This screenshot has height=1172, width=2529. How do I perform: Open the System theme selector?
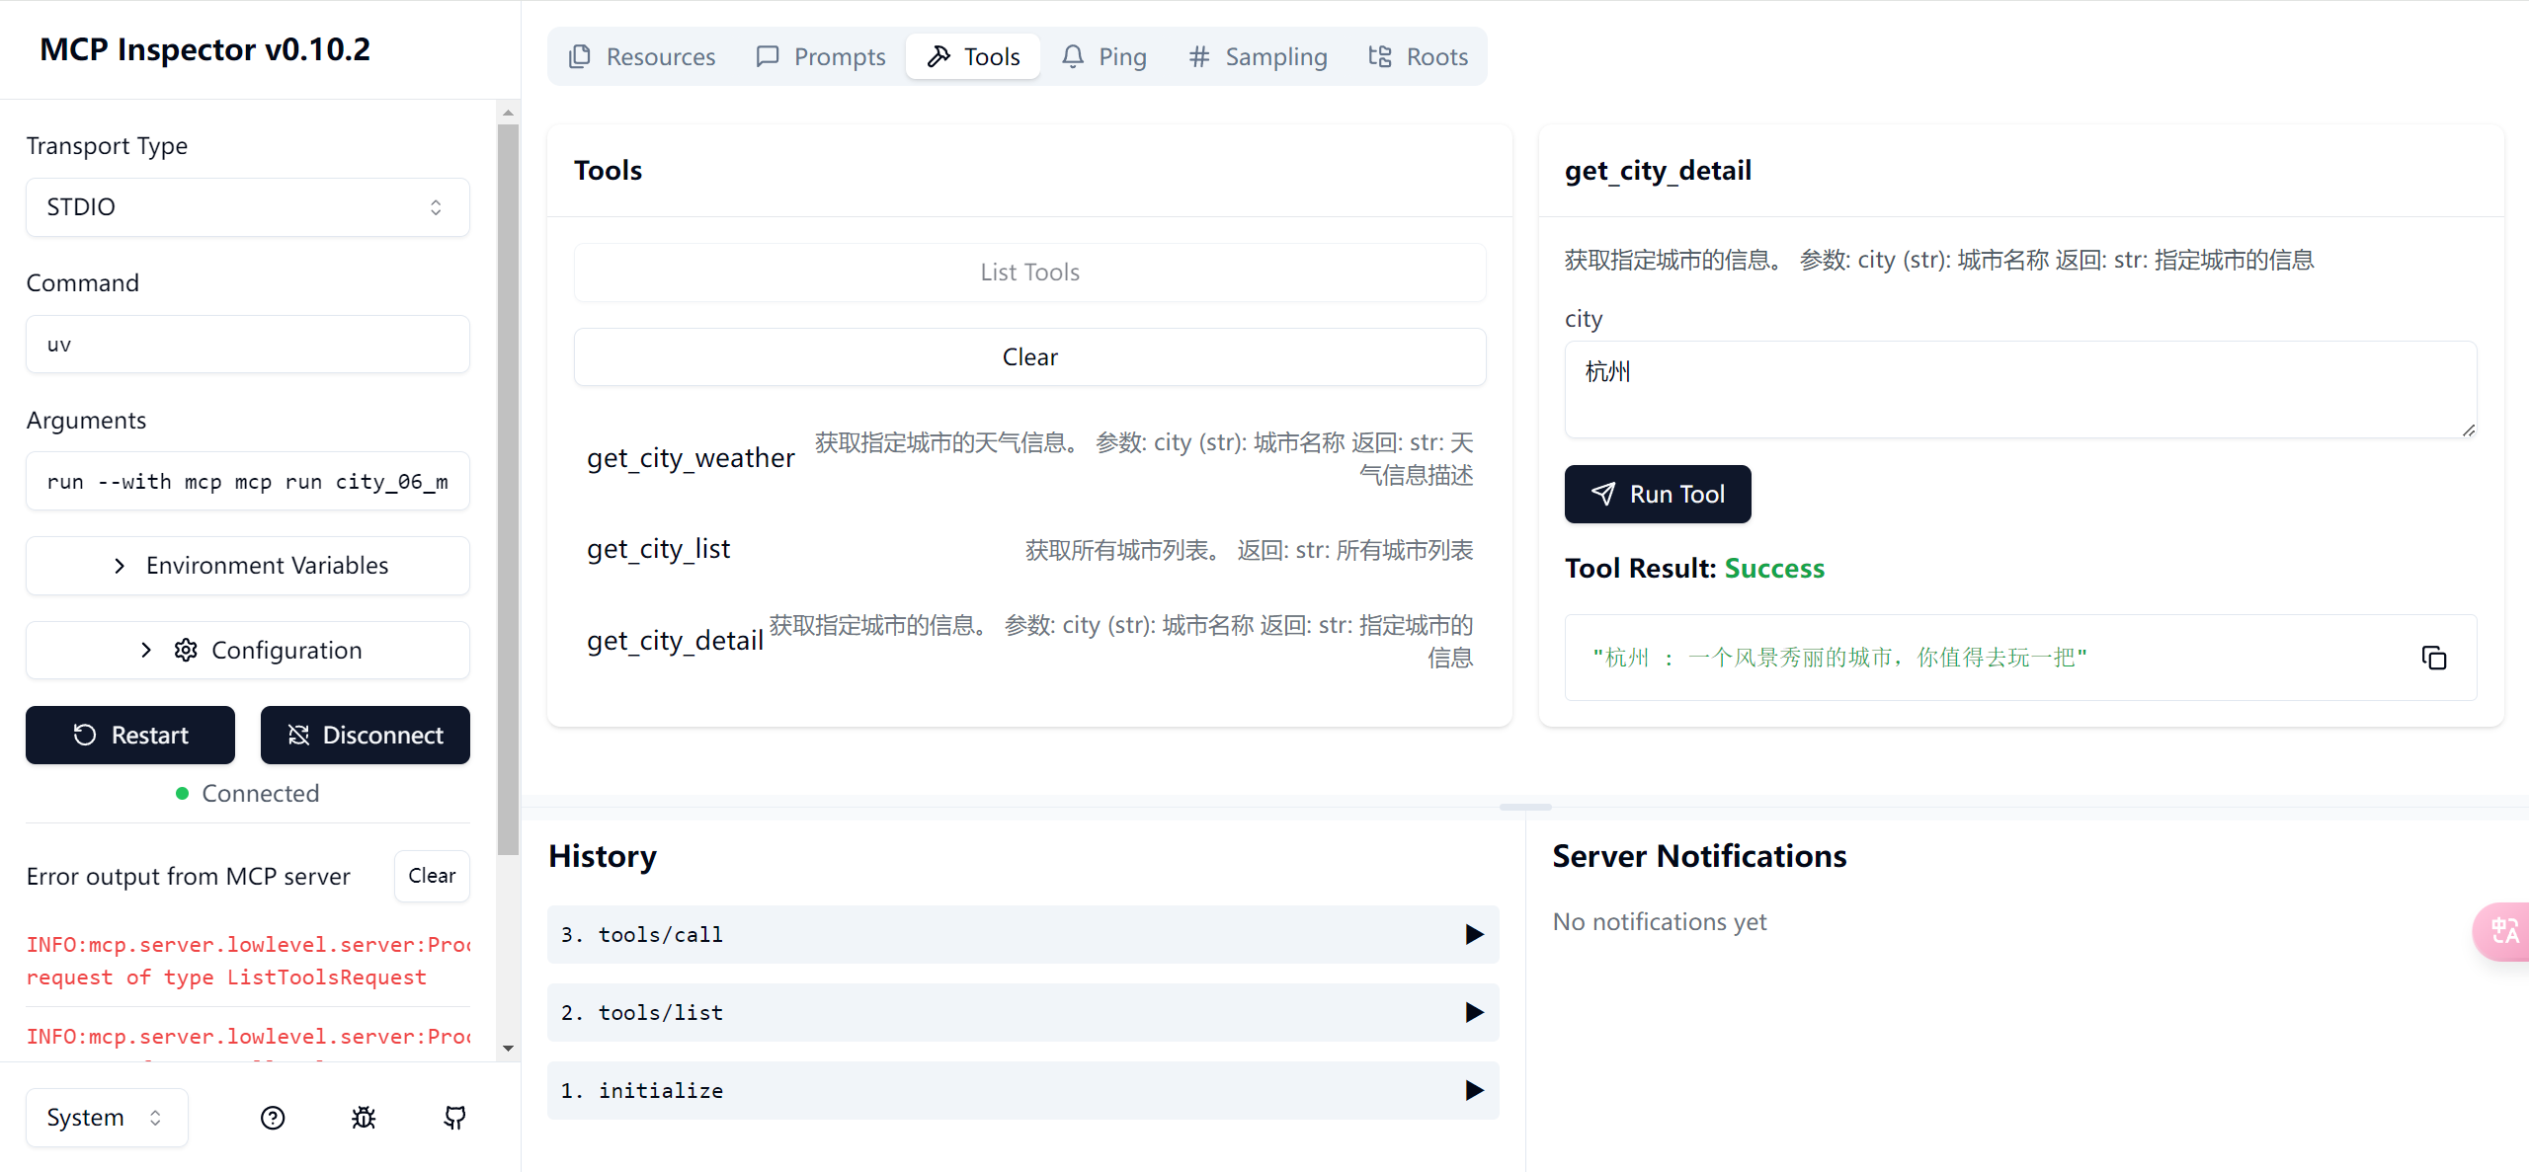pyautogui.click(x=106, y=1118)
